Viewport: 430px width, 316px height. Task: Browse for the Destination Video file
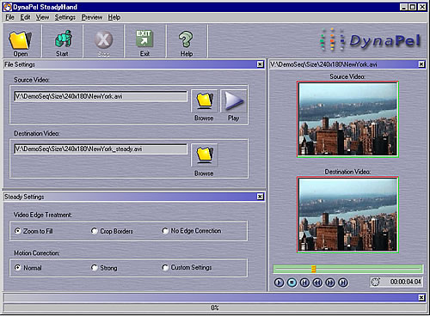click(x=205, y=155)
